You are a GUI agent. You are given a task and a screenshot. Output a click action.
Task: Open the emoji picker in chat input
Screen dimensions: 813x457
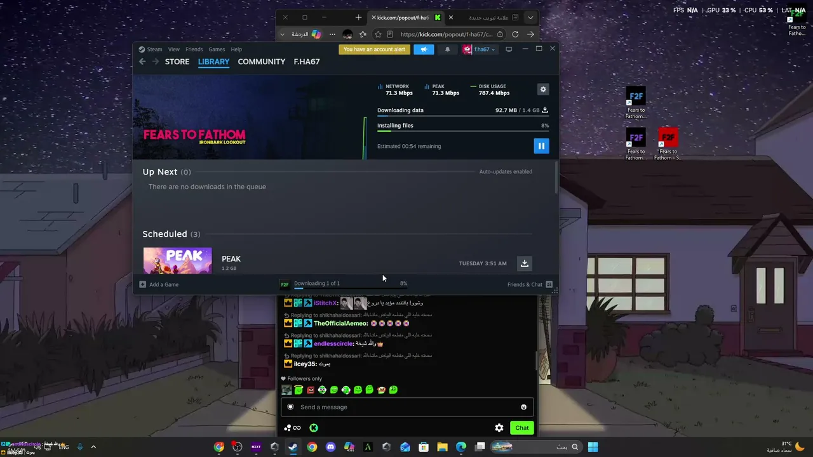click(x=524, y=407)
